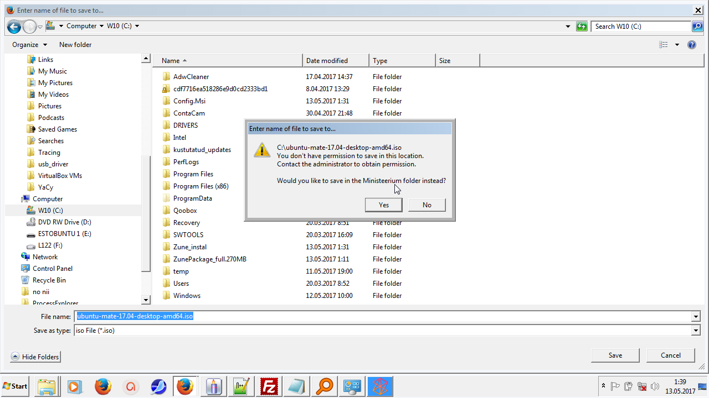709x398 pixels.
Task: Click the Hide Folders button
Action: coord(35,357)
